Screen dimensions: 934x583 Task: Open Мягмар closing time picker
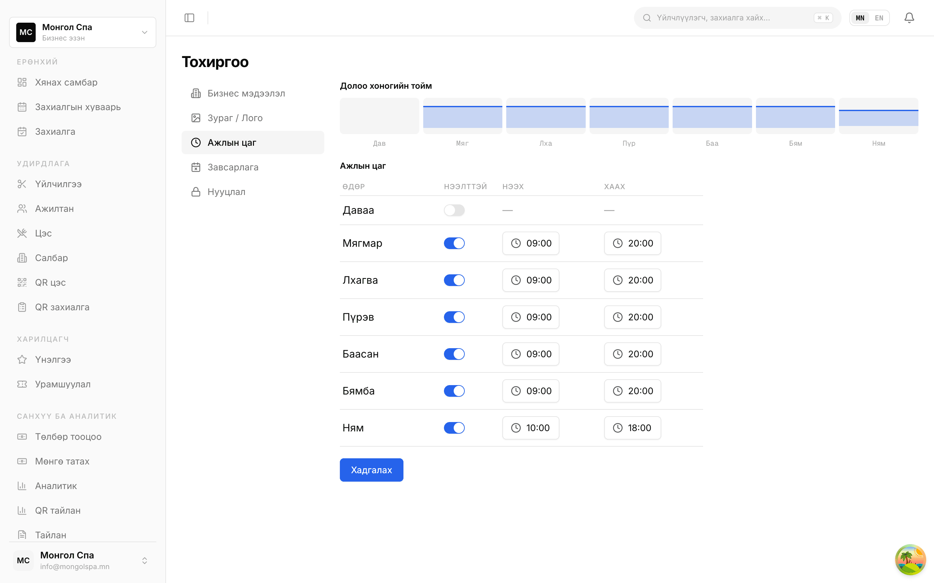pyautogui.click(x=632, y=243)
